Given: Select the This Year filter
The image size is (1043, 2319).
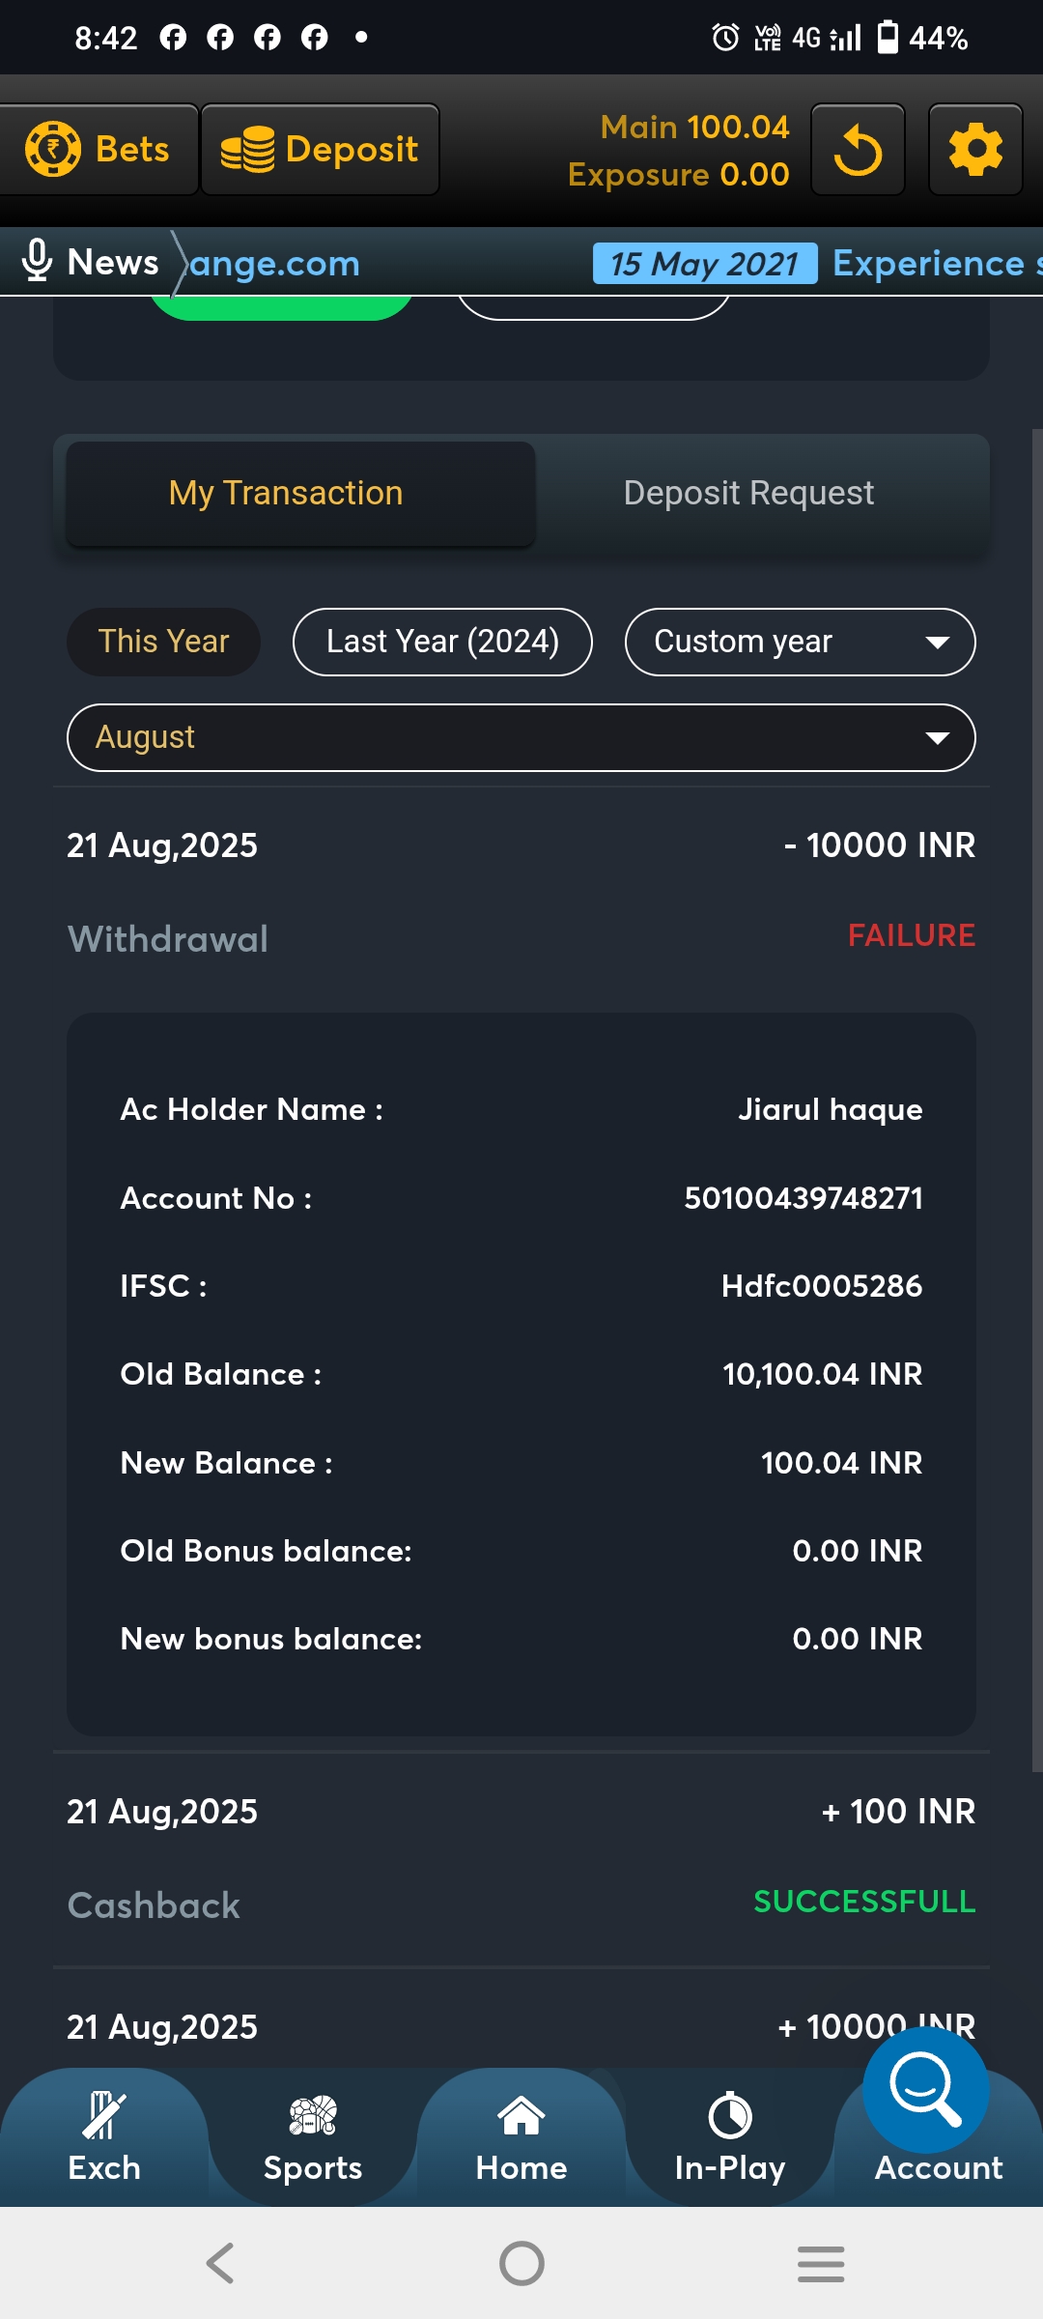Looking at the screenshot, I should point(163,642).
